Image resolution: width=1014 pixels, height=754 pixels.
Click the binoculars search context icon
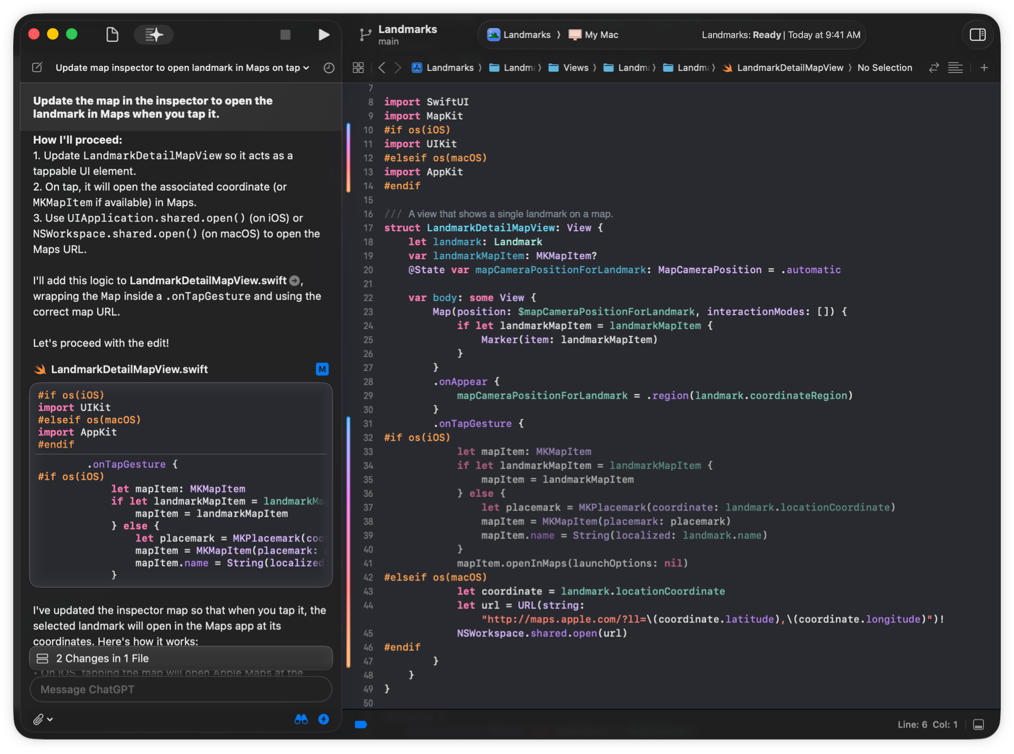[x=301, y=719]
